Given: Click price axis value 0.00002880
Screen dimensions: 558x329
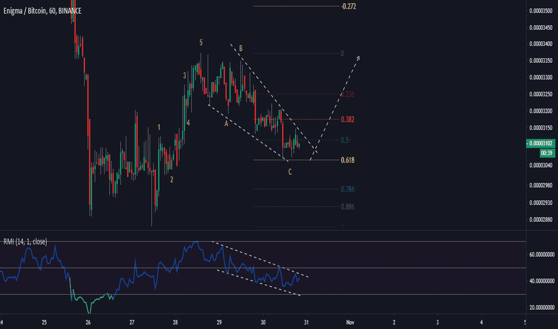Looking at the screenshot, I should pyautogui.click(x=541, y=220).
